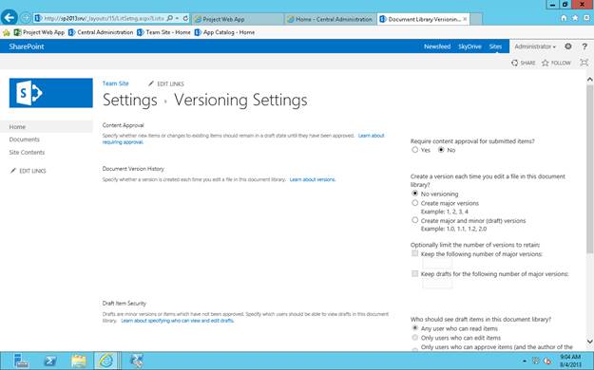This screenshot has height=370, width=594.
Task: Click pencil EDIT LINKS in left navigation
Action: (28, 171)
